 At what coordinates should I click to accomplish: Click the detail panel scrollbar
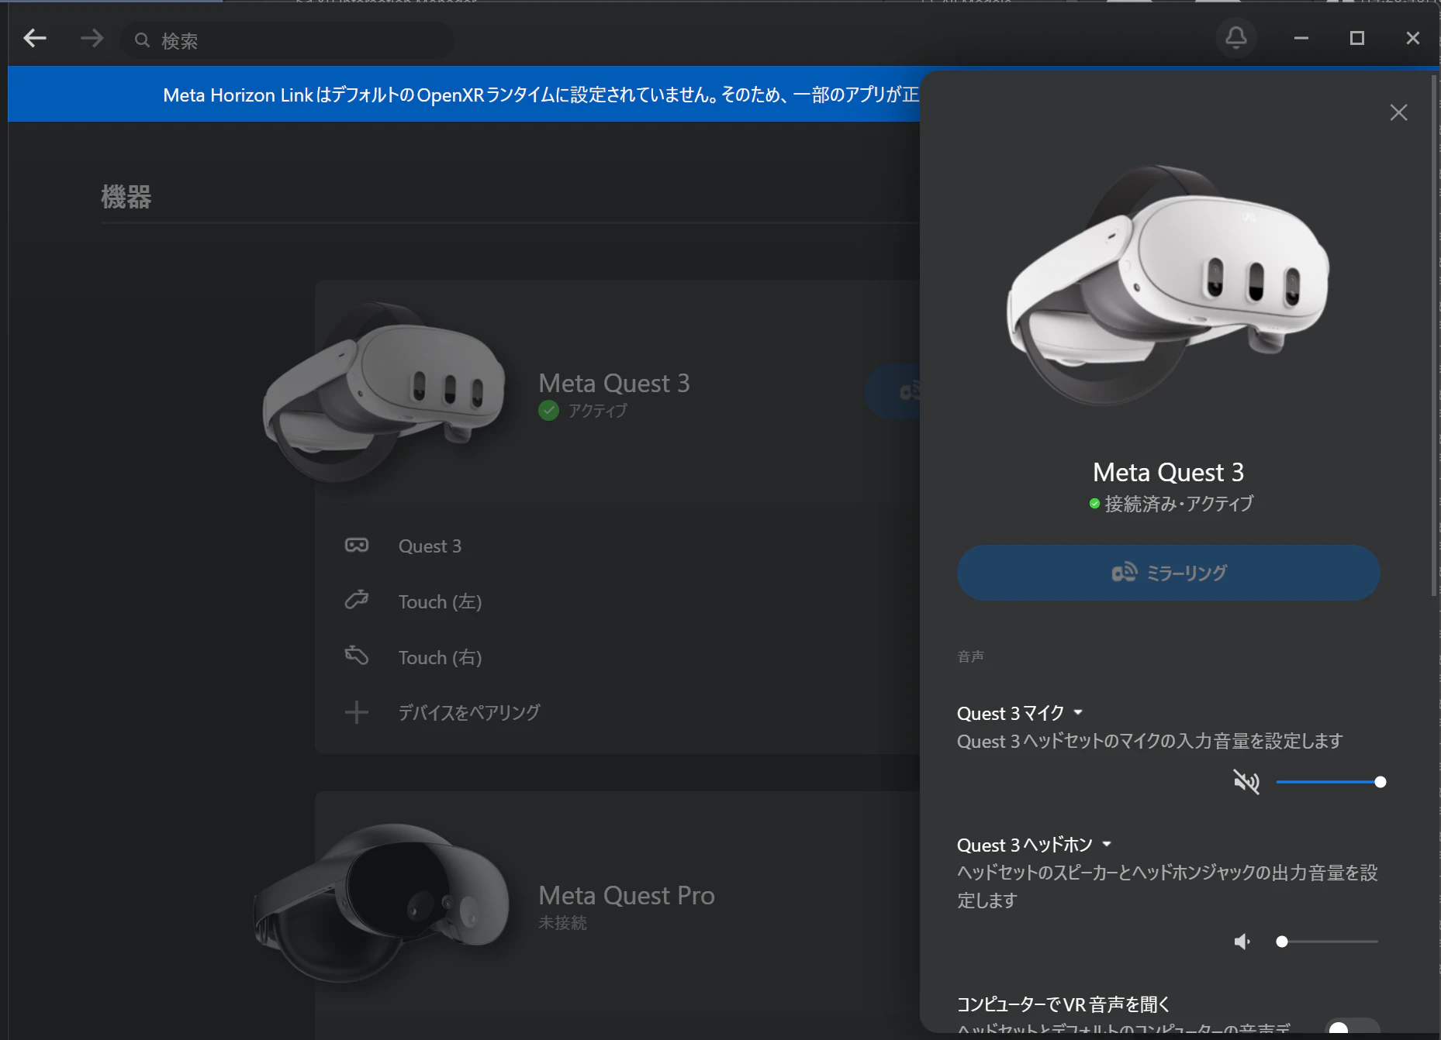click(1434, 335)
